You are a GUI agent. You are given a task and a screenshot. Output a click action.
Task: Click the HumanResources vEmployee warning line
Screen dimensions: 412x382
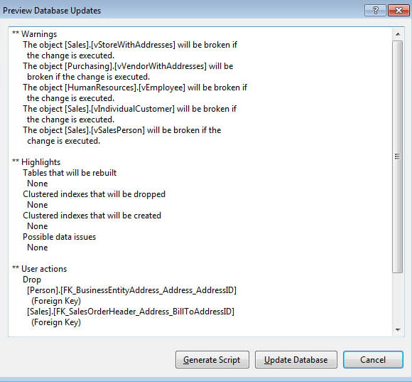pos(135,92)
